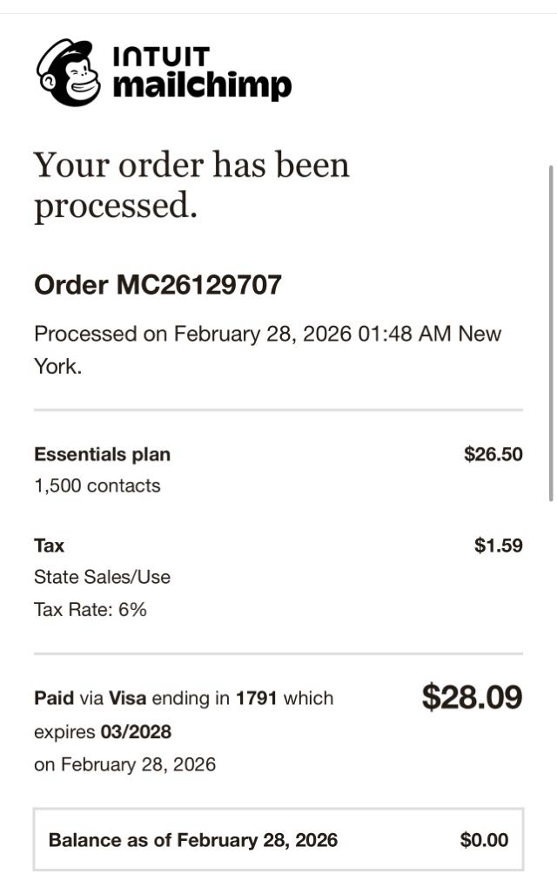557x881 pixels.
Task: Click the payment date under expiry line
Action: click(x=124, y=764)
